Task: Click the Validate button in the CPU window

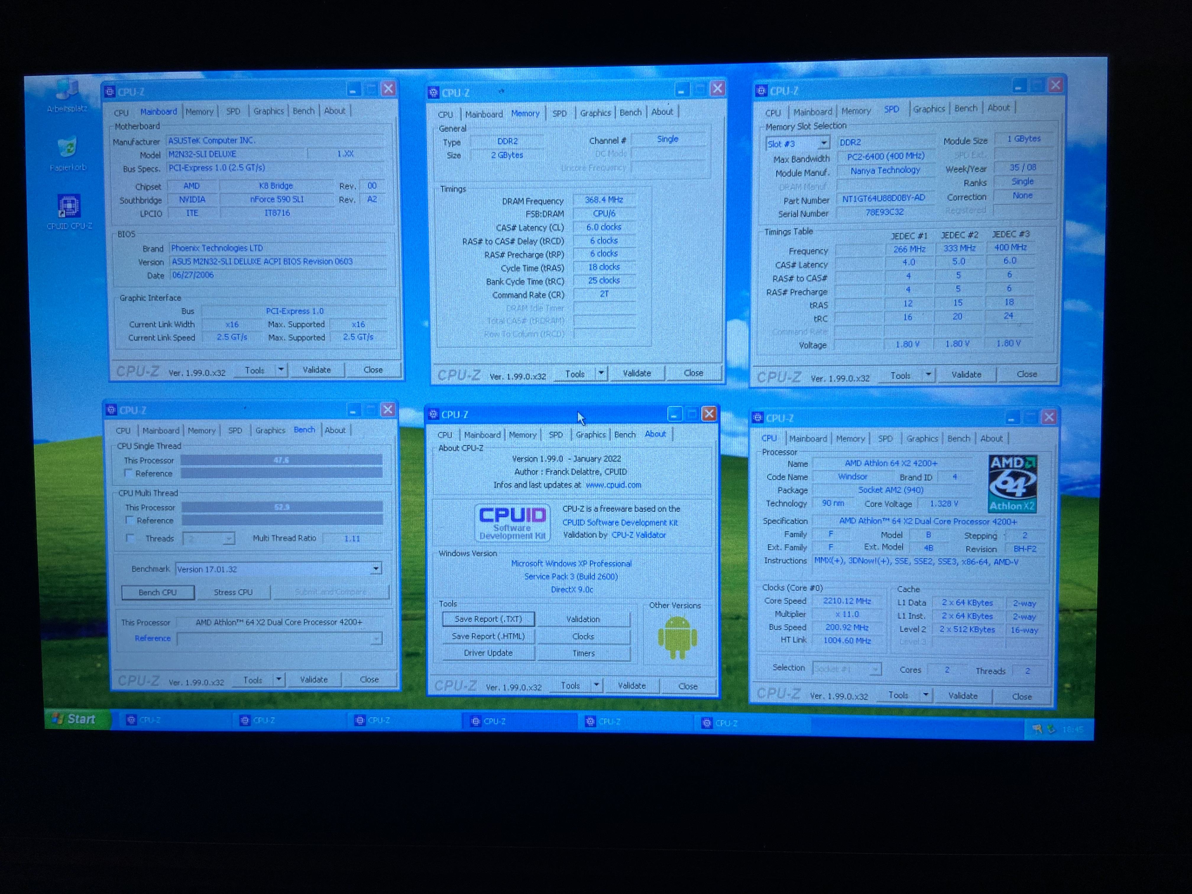Action: [962, 696]
